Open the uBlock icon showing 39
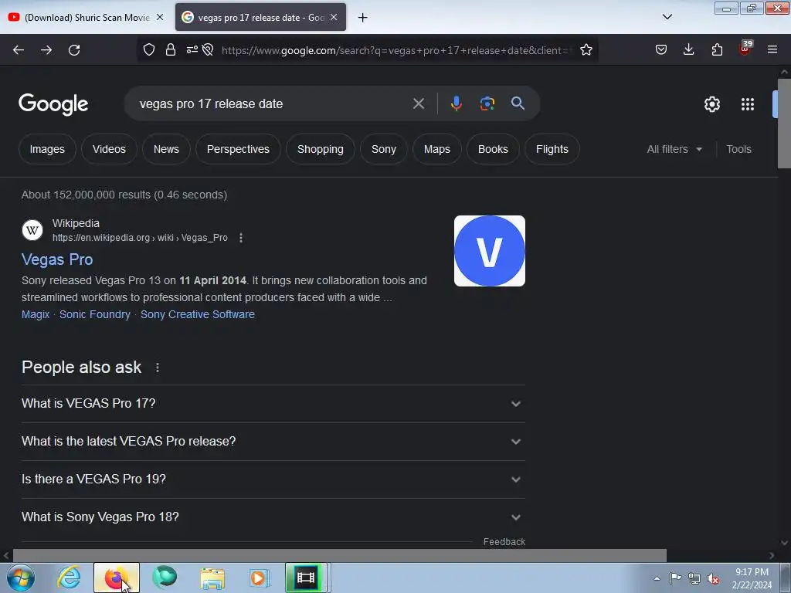This screenshot has height=593, width=791. click(x=745, y=49)
